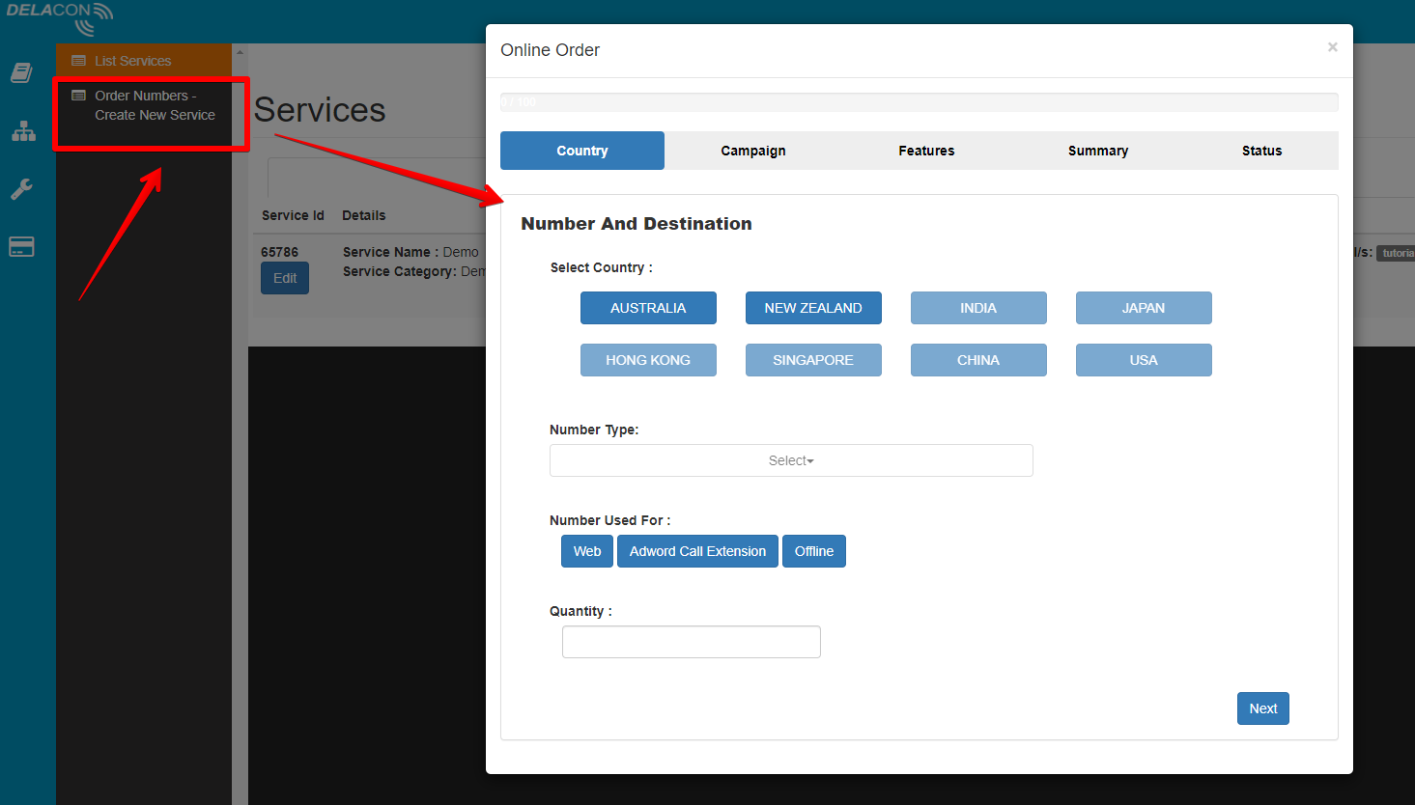Select CHINA as country
This screenshot has height=805, width=1415.
[978, 360]
